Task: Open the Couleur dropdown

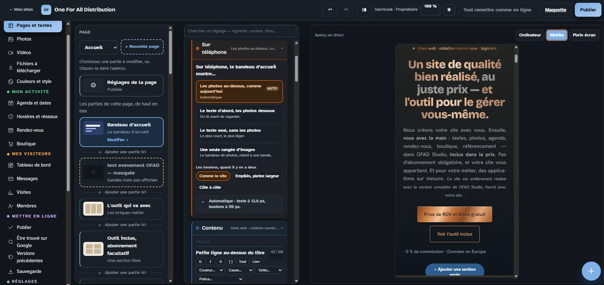Action: [x=210, y=270]
